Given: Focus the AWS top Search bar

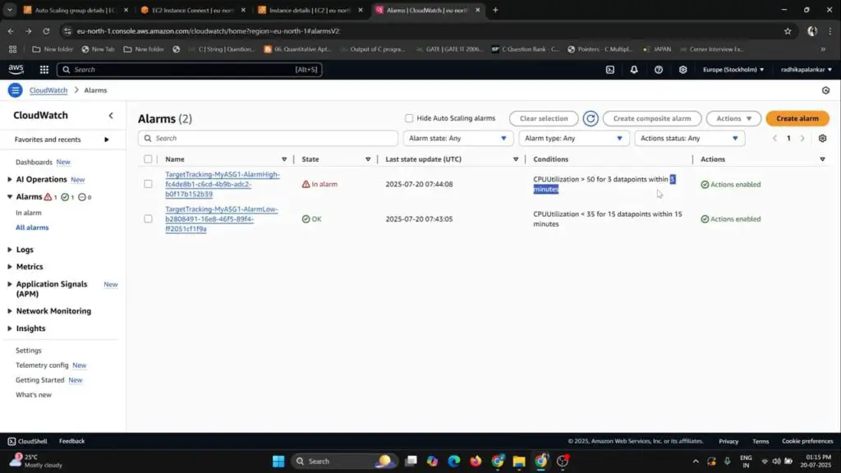Looking at the screenshot, I should [x=190, y=69].
